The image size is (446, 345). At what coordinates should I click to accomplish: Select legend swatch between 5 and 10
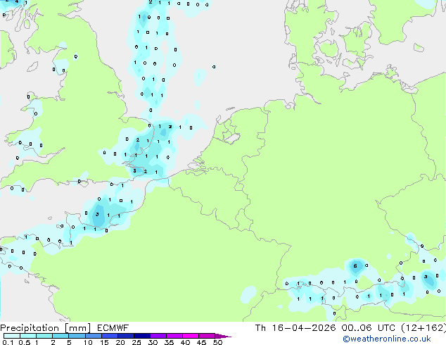click(x=77, y=336)
